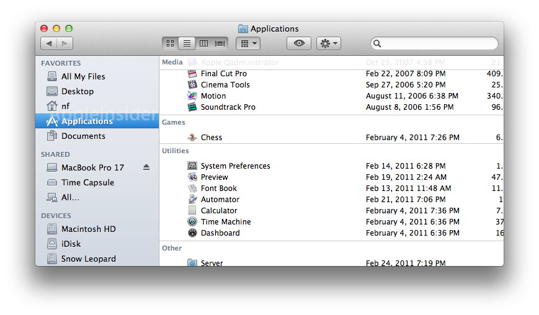Show All shared computers

click(x=97, y=198)
